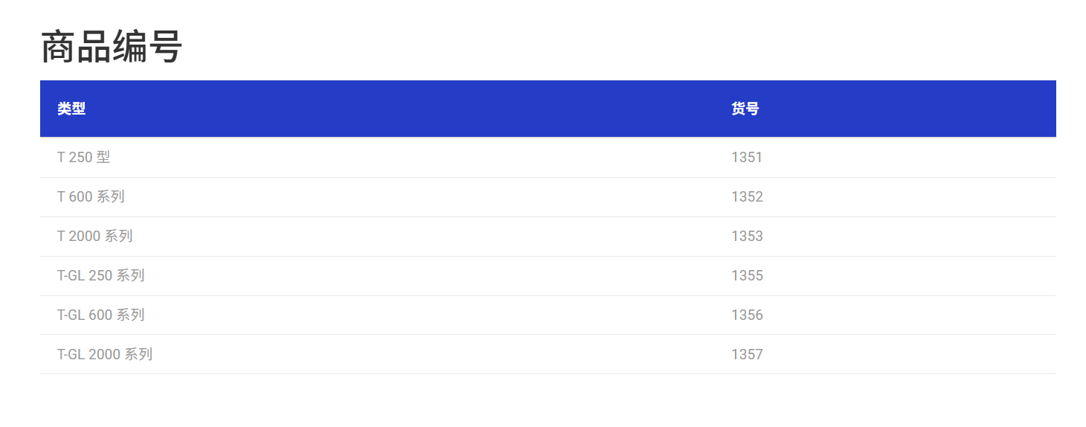Click the T-GL 2000 系列 row label
Viewport: 1086px width, 427px height.
pos(105,354)
